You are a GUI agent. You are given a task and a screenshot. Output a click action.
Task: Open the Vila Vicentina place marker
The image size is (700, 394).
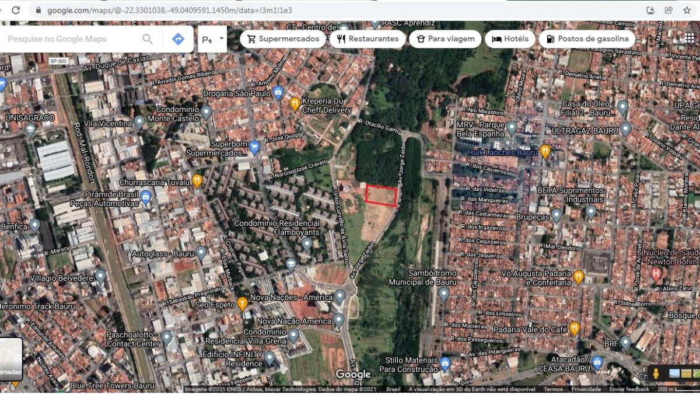(x=139, y=122)
